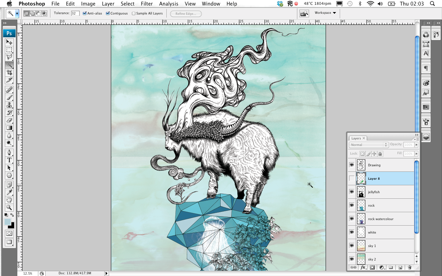Open the Go to Bridge button
The image size is (442, 276).
[304, 13]
